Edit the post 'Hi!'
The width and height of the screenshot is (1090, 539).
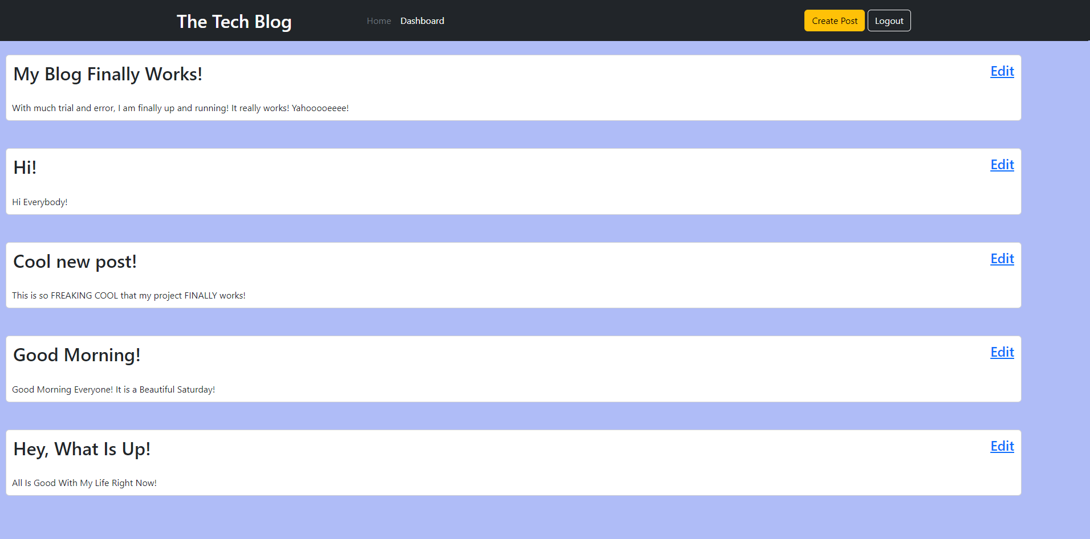coord(1002,165)
